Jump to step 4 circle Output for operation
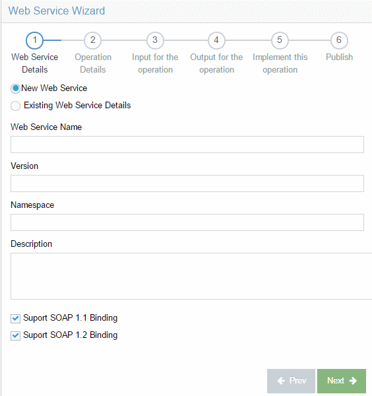 click(x=216, y=40)
